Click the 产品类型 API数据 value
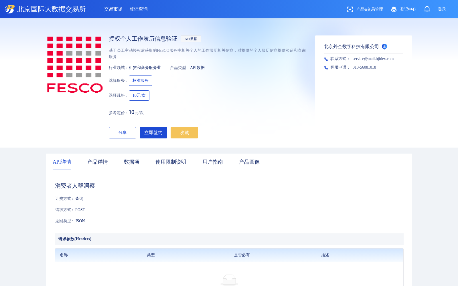The image size is (458, 286). coord(197,68)
